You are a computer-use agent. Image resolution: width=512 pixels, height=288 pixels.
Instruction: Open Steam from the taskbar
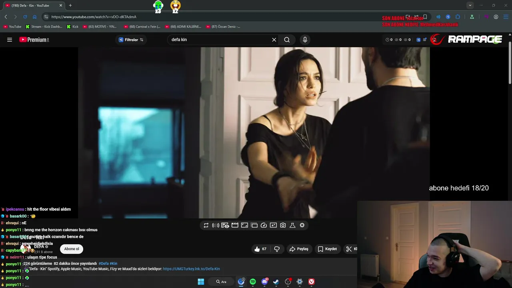coord(276,282)
